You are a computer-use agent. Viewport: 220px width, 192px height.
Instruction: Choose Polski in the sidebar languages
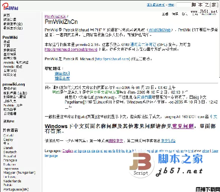pos(8,185)
